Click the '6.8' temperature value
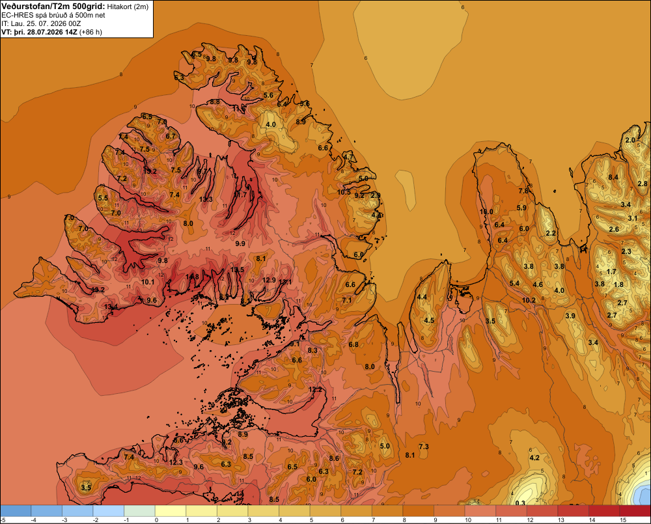651x524 pixels. (353, 345)
